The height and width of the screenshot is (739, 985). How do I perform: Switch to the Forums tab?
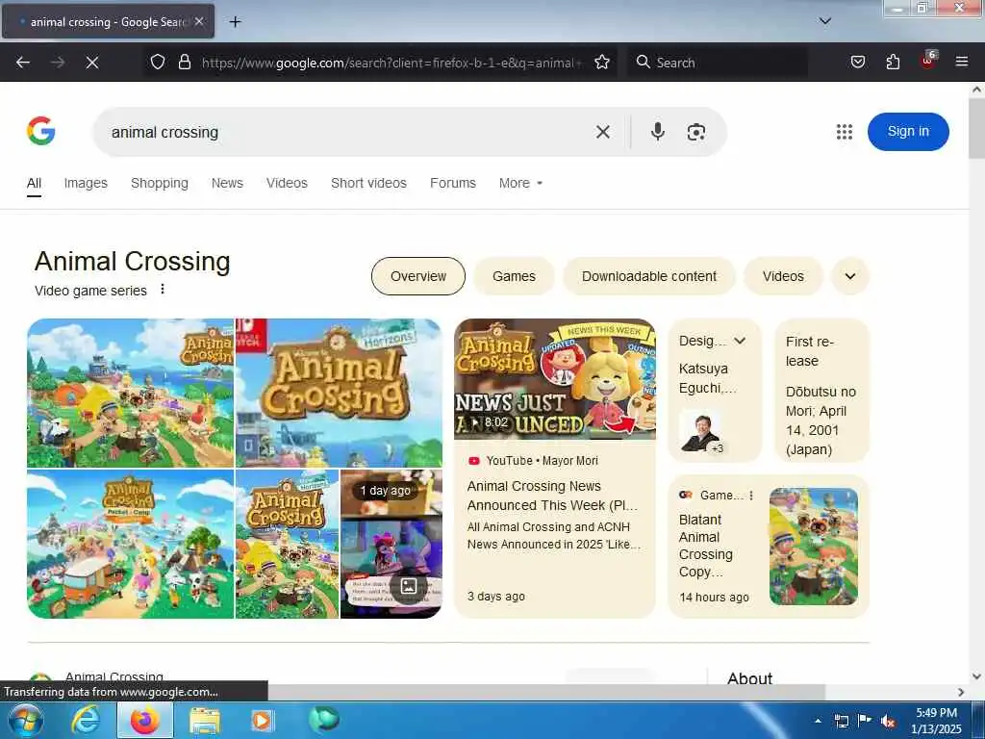pos(453,183)
